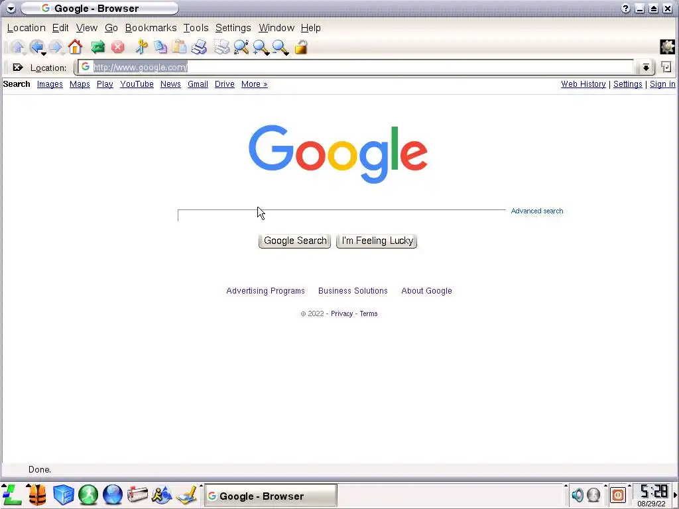The width and height of the screenshot is (679, 509).
Task: Click into the Location URL field
Action: coord(355,67)
